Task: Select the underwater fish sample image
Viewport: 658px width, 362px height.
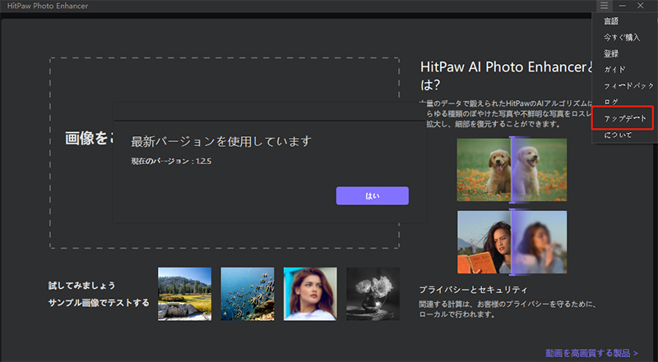Action: click(x=248, y=294)
